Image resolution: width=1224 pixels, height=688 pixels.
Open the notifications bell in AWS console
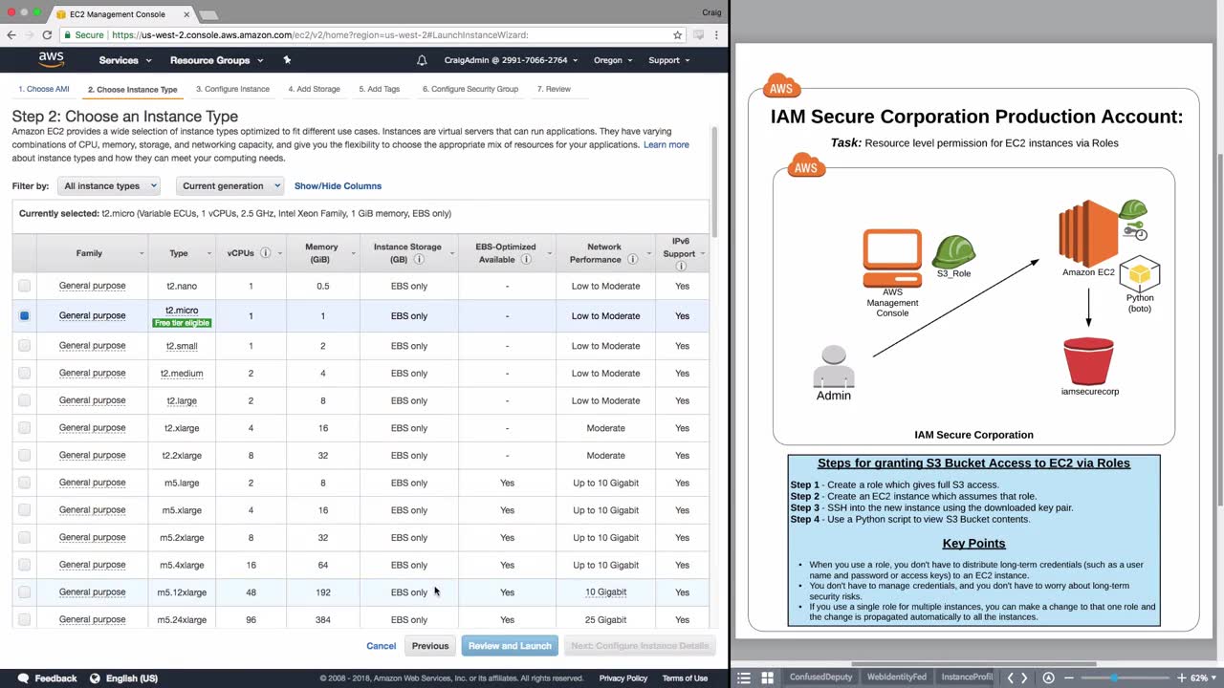tap(422, 60)
